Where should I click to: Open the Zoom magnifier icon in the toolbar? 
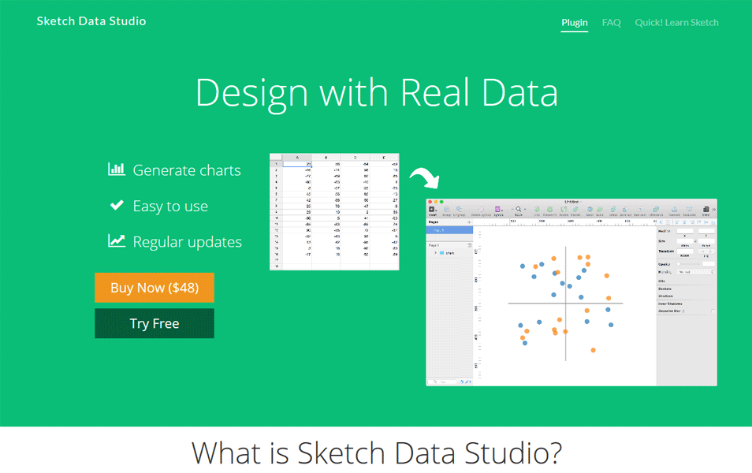pyautogui.click(x=518, y=210)
